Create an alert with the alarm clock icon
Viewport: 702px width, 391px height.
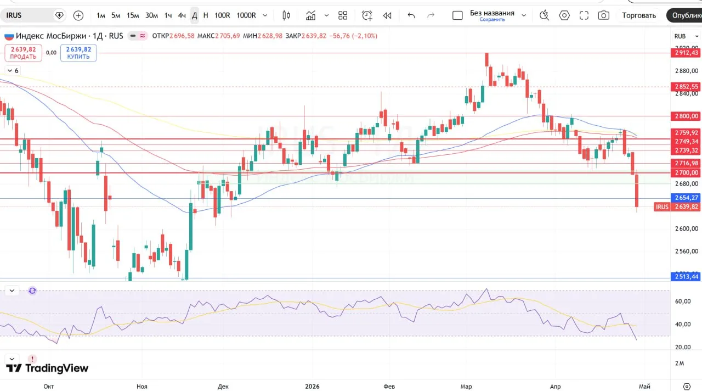367,15
